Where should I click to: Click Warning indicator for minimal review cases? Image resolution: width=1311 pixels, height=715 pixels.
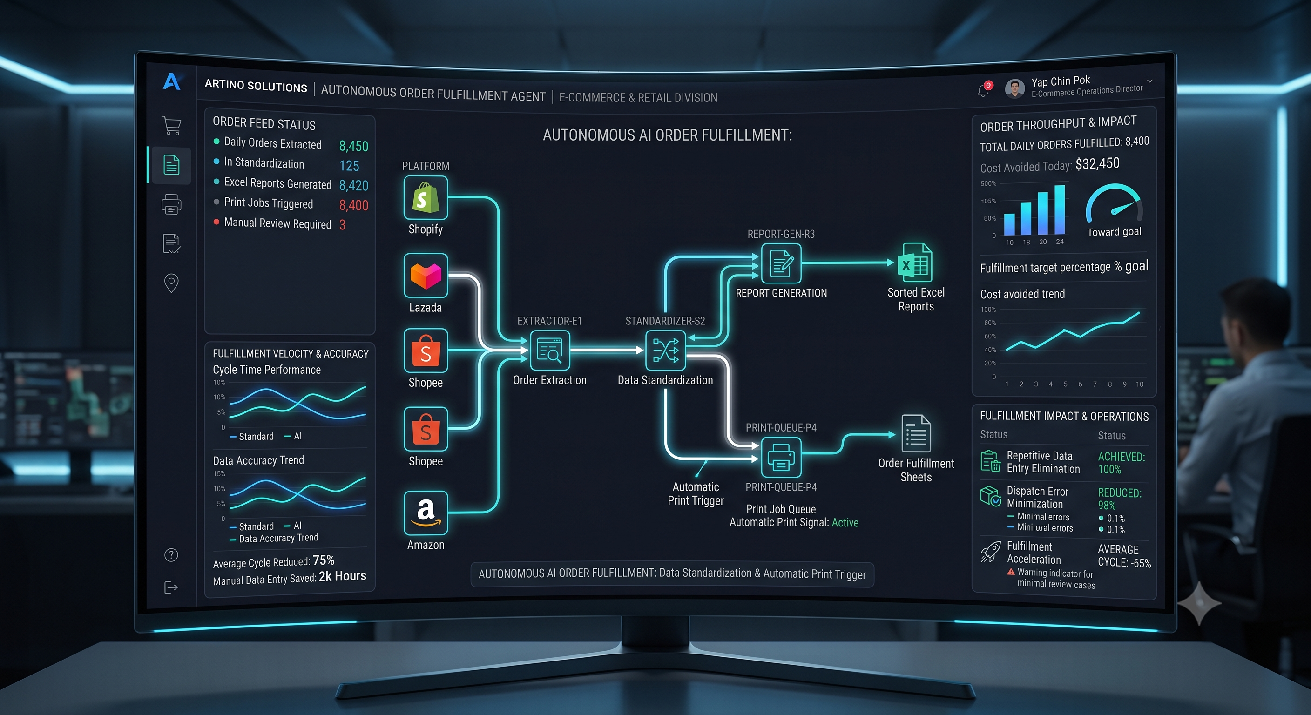click(1055, 579)
